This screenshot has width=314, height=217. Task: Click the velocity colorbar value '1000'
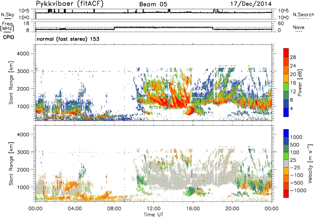(x=296, y=137)
